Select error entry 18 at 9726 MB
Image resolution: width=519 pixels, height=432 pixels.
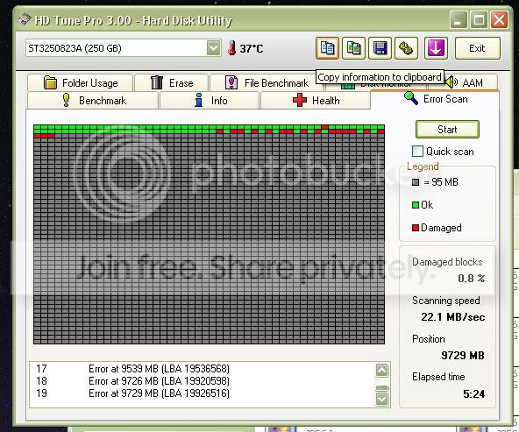(x=132, y=380)
